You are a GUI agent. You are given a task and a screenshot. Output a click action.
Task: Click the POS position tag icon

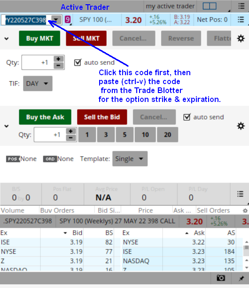(x=13, y=159)
